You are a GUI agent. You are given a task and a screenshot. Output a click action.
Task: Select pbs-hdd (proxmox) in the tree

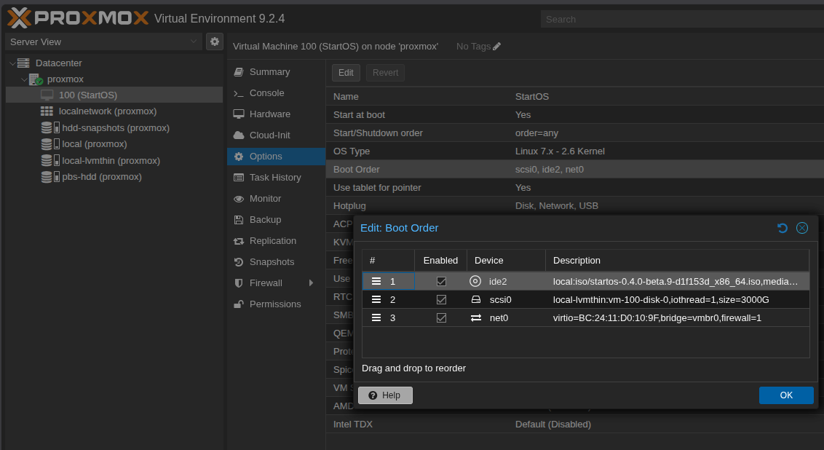(x=114, y=177)
